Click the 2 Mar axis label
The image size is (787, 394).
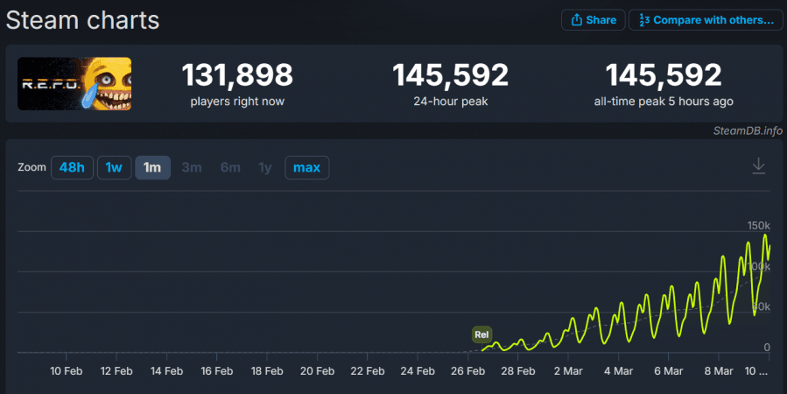pyautogui.click(x=568, y=371)
